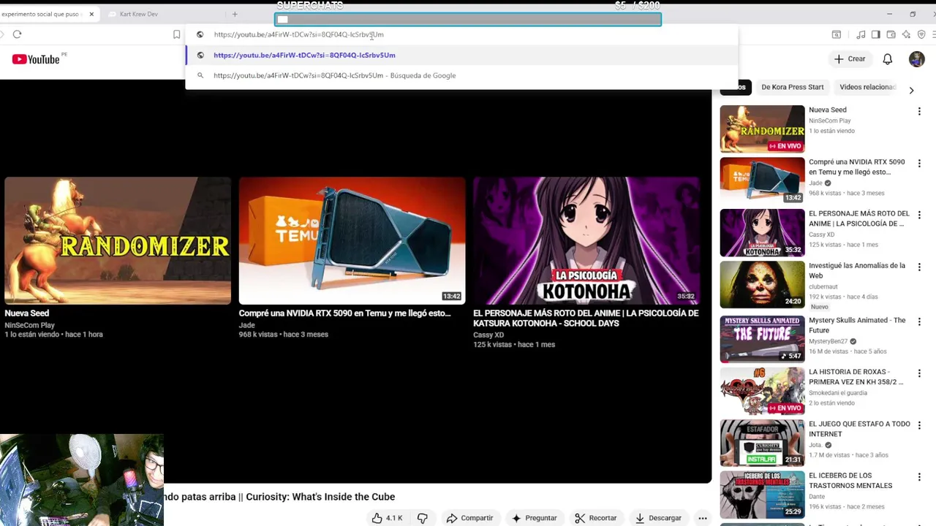Click channel name 'Cassy XD' under end-screen video
The height and width of the screenshot is (526, 936).
click(x=488, y=335)
